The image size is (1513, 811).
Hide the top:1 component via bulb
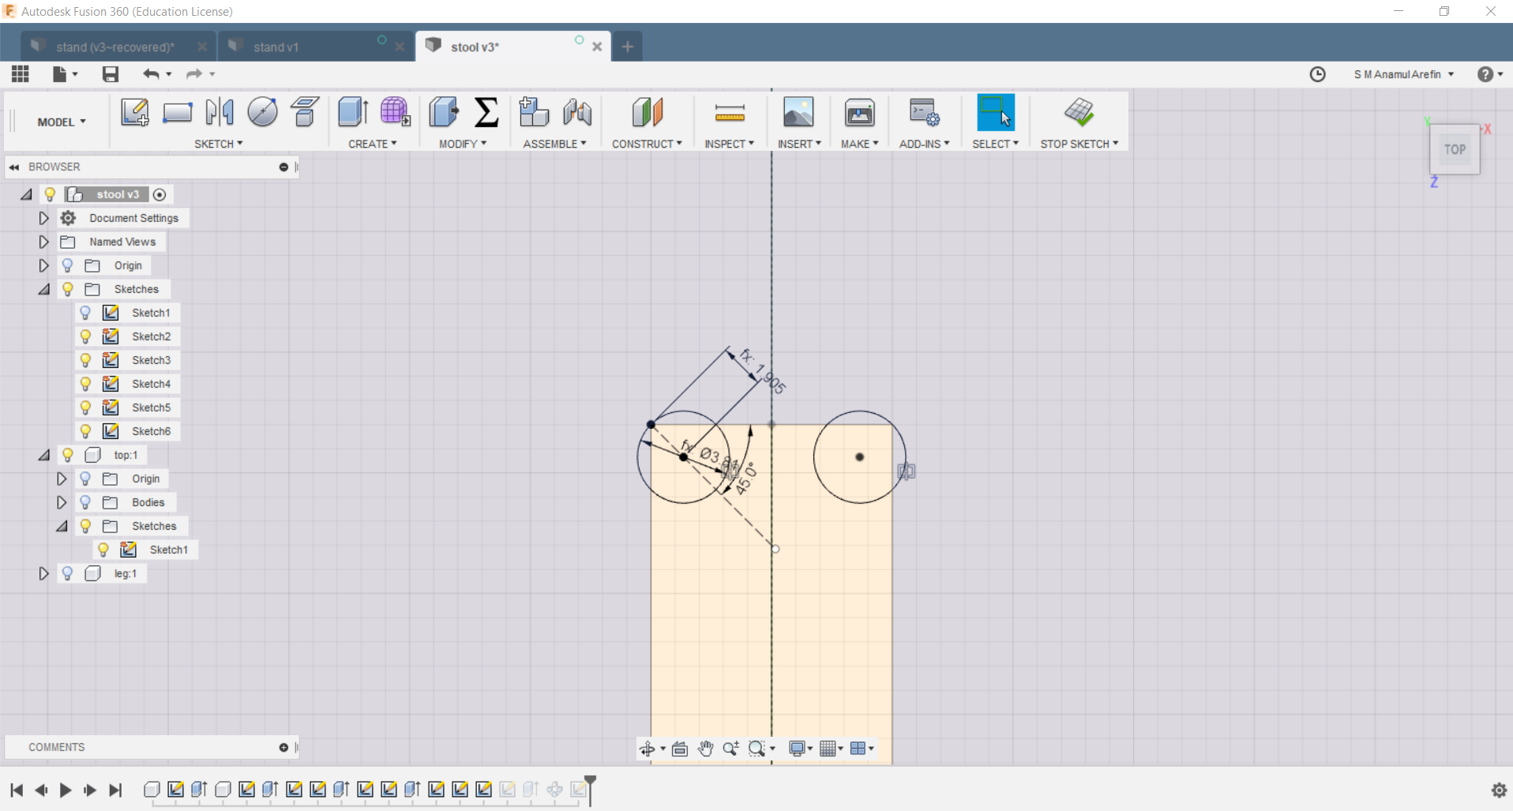(68, 455)
